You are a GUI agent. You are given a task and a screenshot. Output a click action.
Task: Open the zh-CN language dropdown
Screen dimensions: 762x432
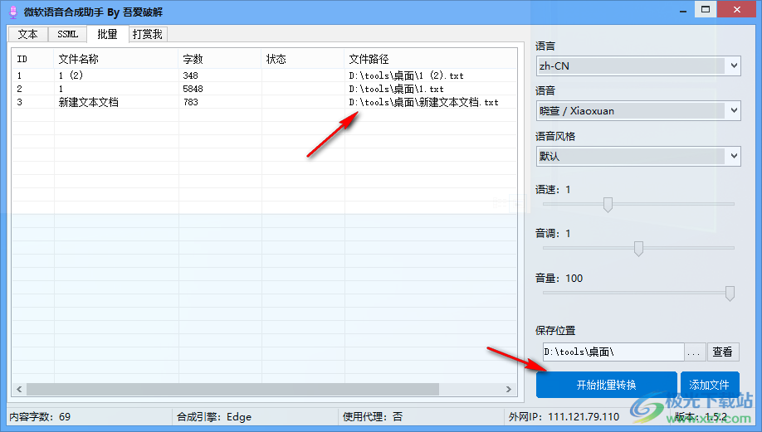(x=638, y=66)
